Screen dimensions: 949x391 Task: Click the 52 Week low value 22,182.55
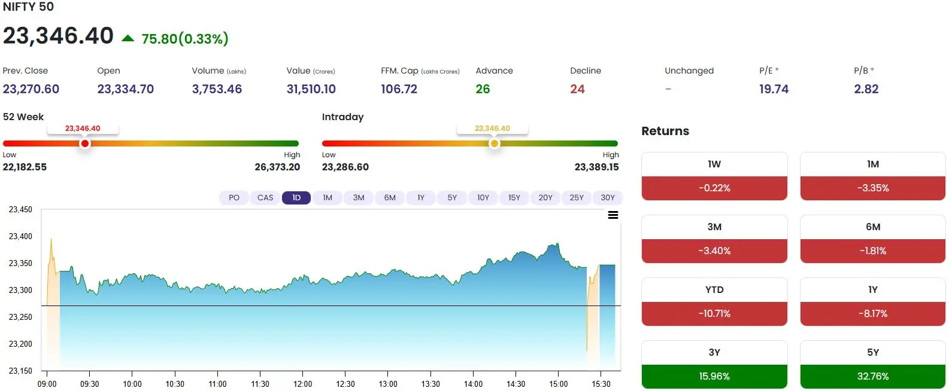(25, 167)
